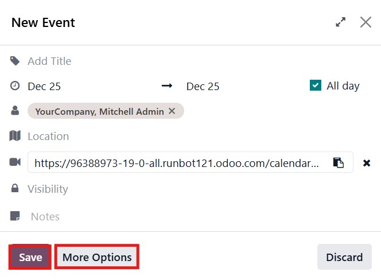The height and width of the screenshot is (280, 381).
Task: Click the expand dialog arrows icon
Action: [341, 22]
